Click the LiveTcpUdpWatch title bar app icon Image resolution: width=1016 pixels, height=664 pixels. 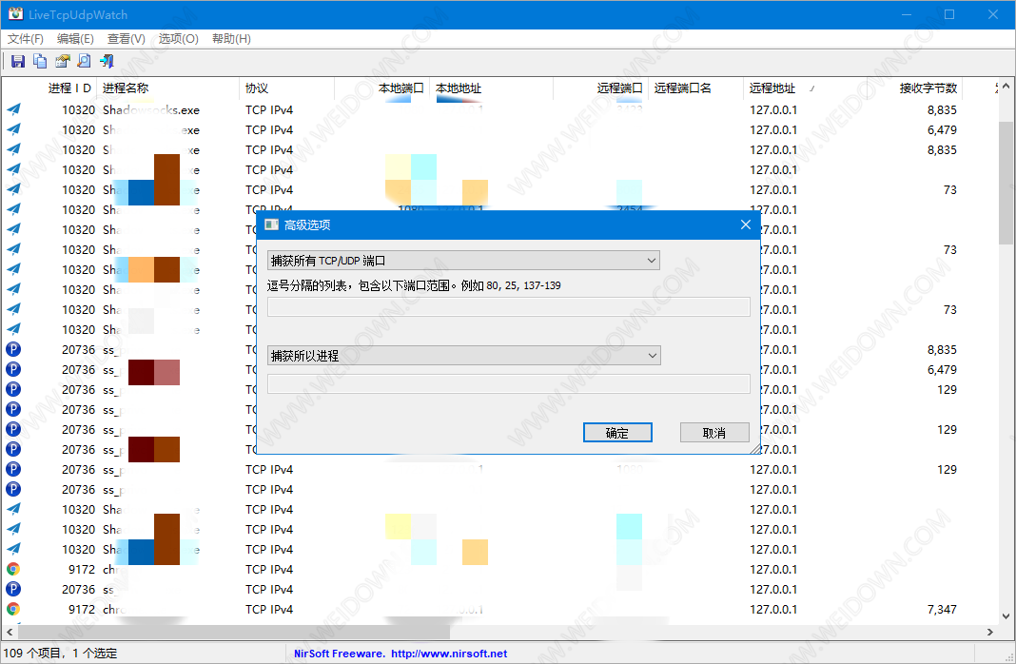click(x=15, y=14)
